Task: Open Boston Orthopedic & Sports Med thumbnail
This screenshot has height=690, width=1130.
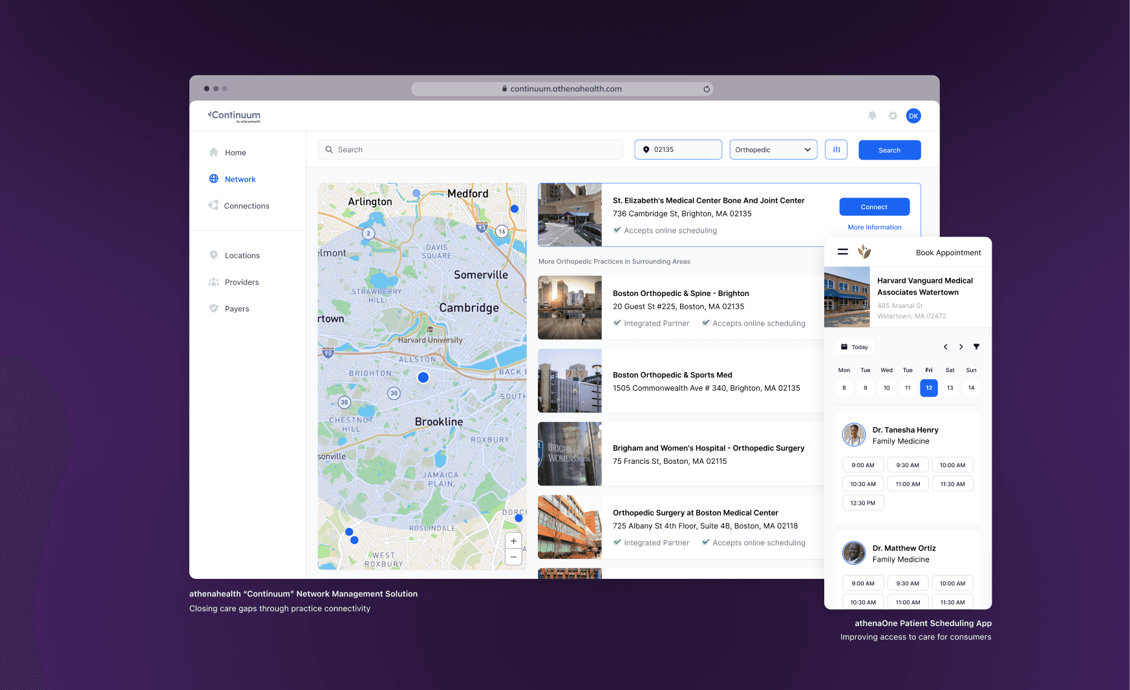Action: (x=570, y=381)
